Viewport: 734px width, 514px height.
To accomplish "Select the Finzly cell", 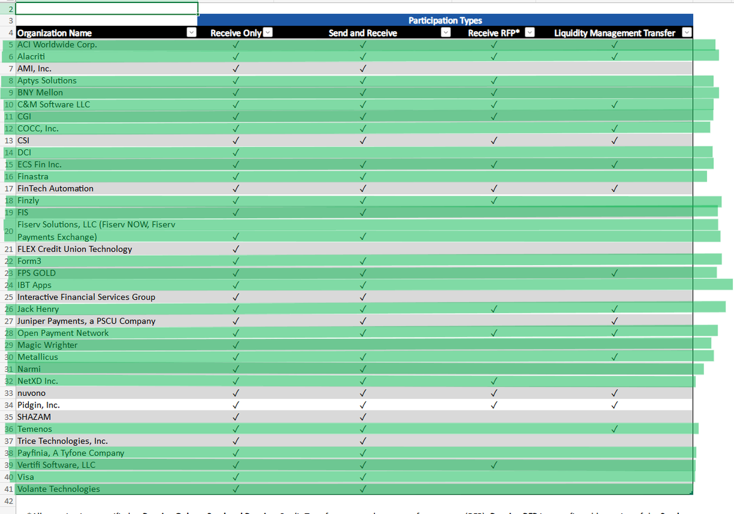I will pyautogui.click(x=106, y=200).
